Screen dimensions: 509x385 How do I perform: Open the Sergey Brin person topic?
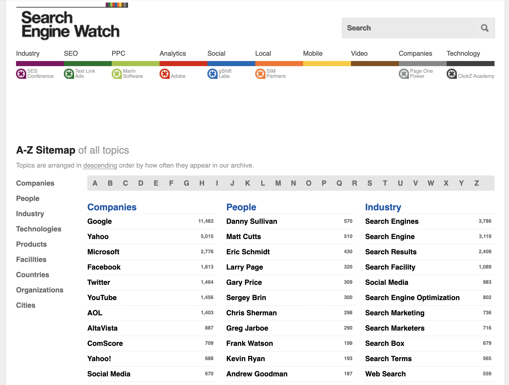click(246, 298)
